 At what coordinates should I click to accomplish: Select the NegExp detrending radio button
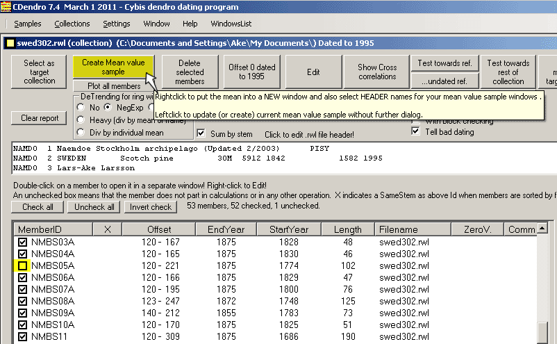click(108, 107)
